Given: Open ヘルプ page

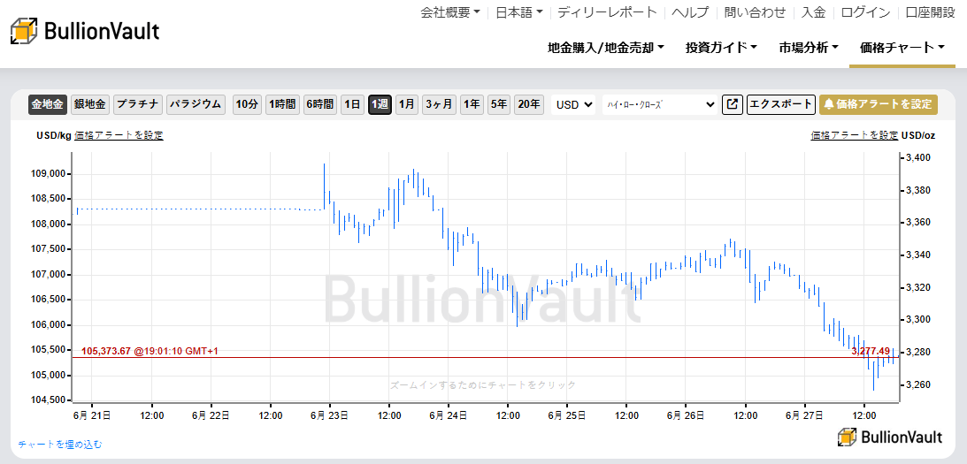Looking at the screenshot, I should click(691, 11).
